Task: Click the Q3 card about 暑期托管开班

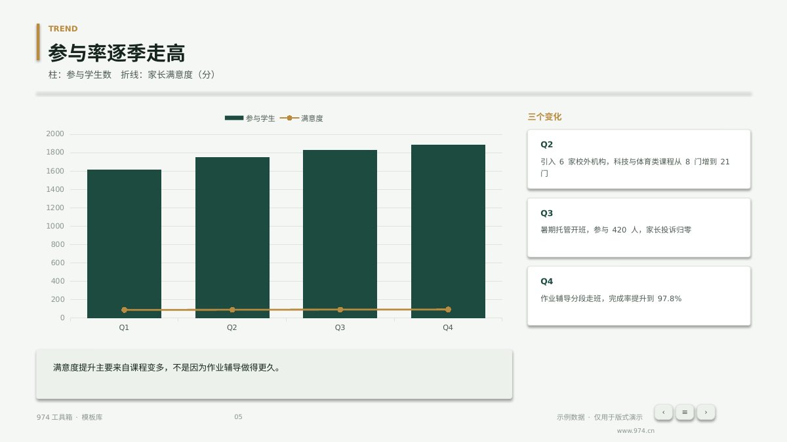Action: 639,228
